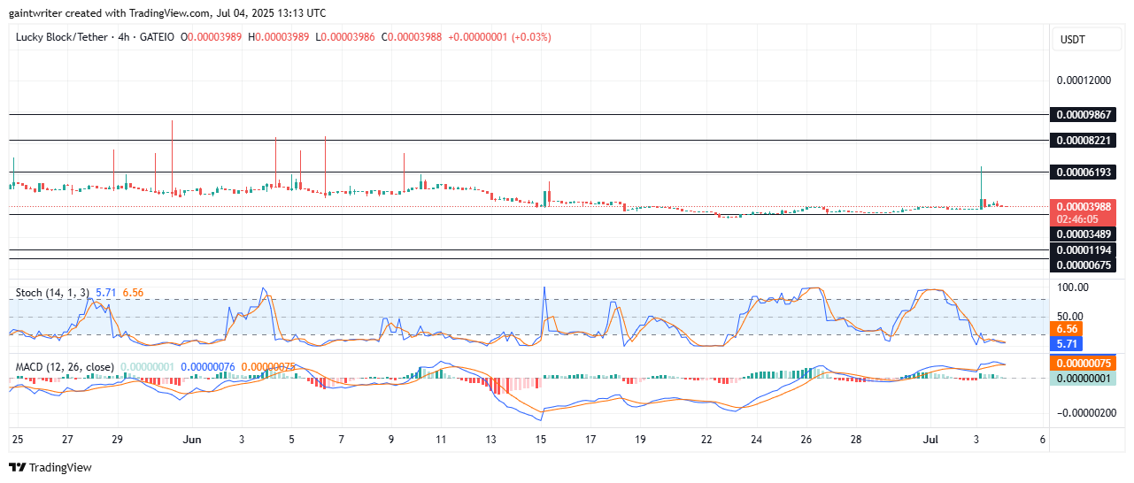This screenshot has width=1134, height=483.
Task: Click the Stoch 50.00 scale label
Action: click(x=1069, y=316)
